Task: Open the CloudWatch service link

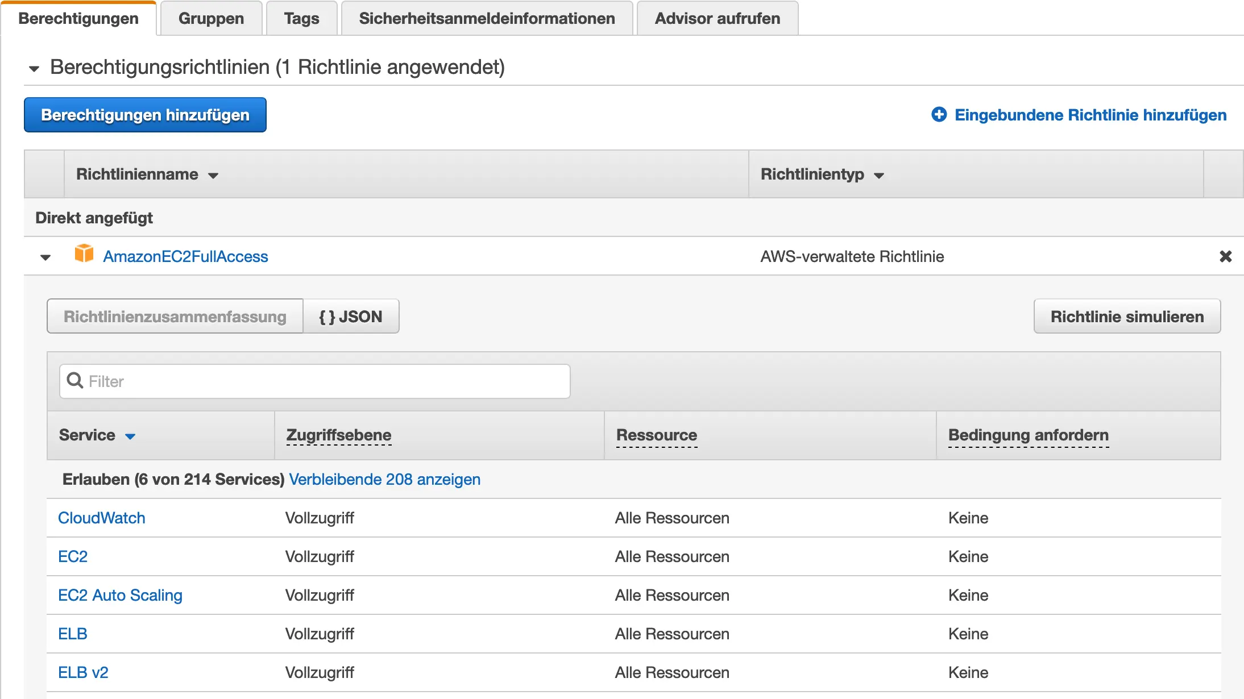Action: [x=102, y=518]
